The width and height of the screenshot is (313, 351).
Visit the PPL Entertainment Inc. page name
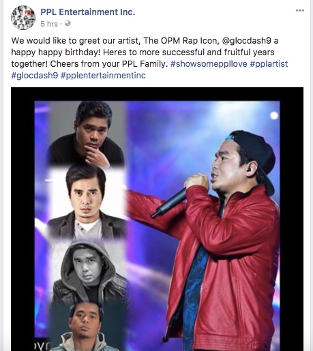(88, 12)
